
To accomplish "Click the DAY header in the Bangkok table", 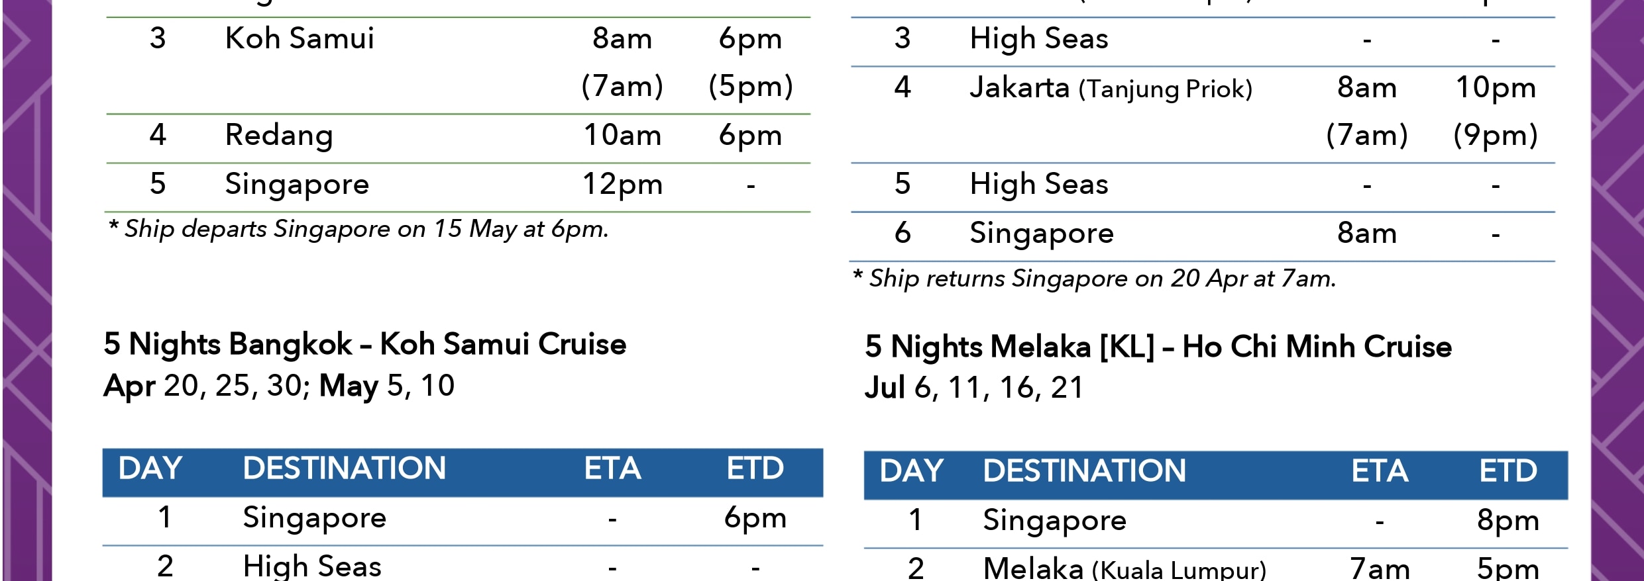I will click(x=150, y=469).
